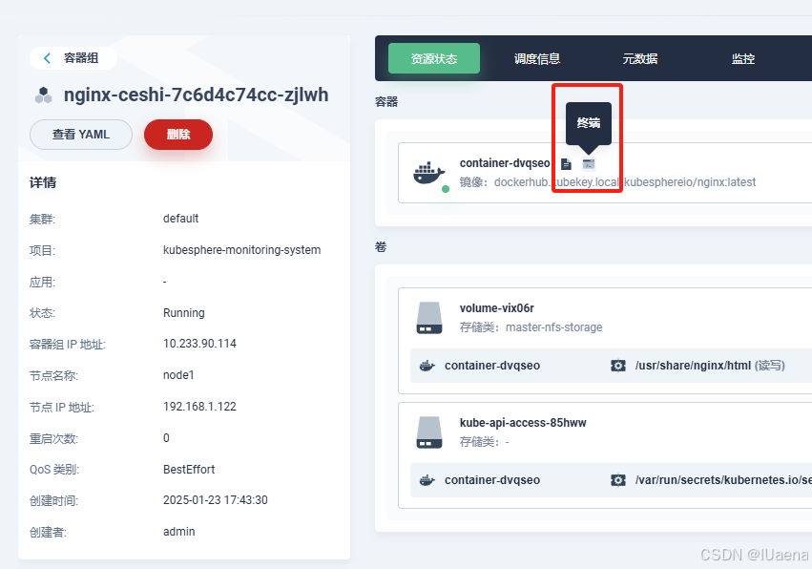Viewport: 812px width, 569px height.
Task: Click QoS value BestEffort
Action: [x=189, y=470]
